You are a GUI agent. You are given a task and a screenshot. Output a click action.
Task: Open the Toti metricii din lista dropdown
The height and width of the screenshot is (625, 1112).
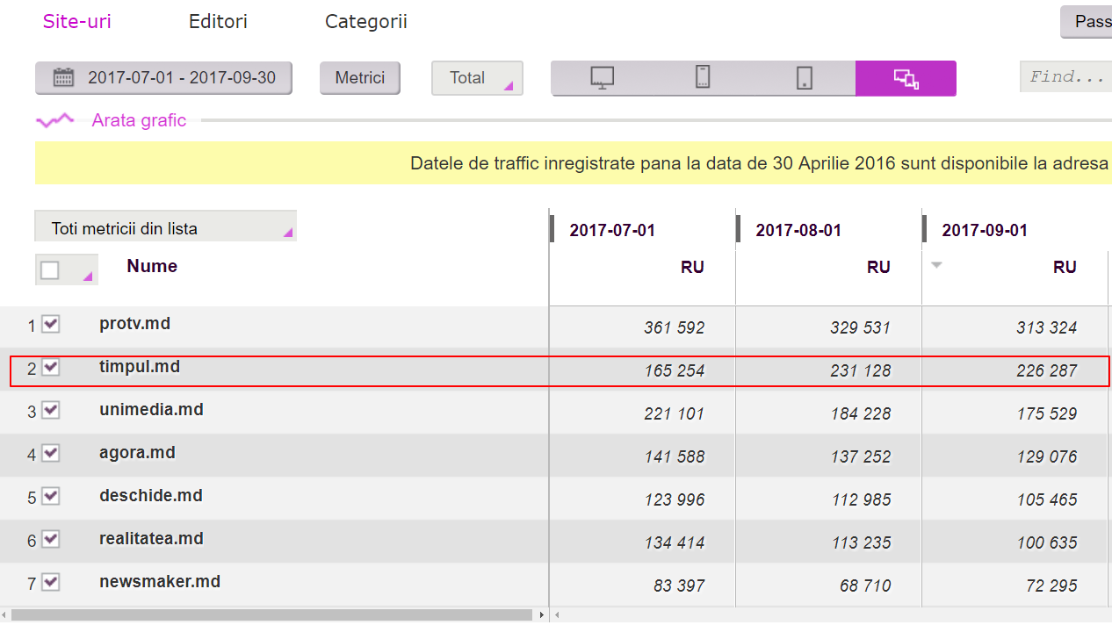165,226
